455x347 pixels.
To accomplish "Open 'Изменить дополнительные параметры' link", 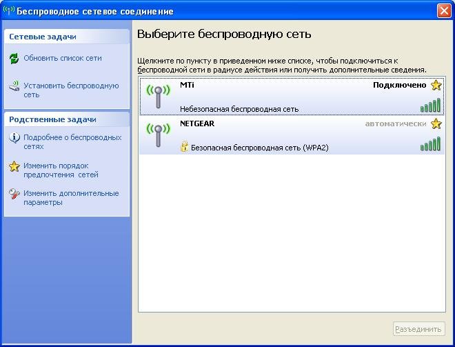I will pos(71,198).
